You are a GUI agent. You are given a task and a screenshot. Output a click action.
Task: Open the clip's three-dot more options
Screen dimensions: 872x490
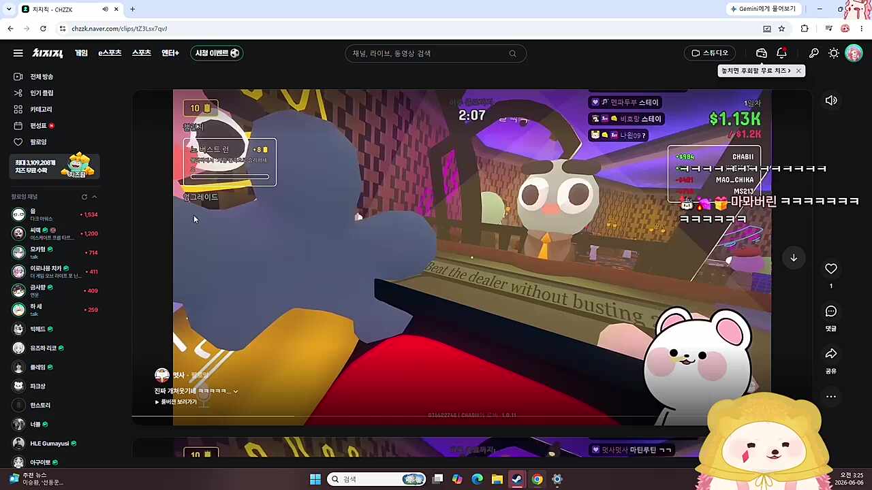pos(831,397)
